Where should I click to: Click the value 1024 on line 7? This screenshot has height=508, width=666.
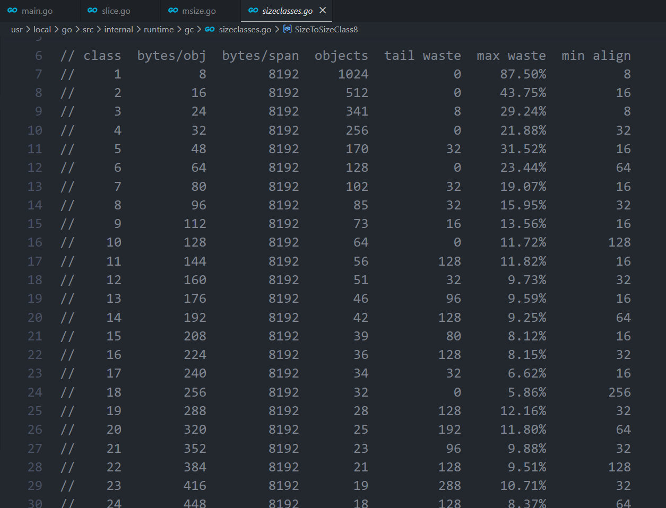click(353, 74)
